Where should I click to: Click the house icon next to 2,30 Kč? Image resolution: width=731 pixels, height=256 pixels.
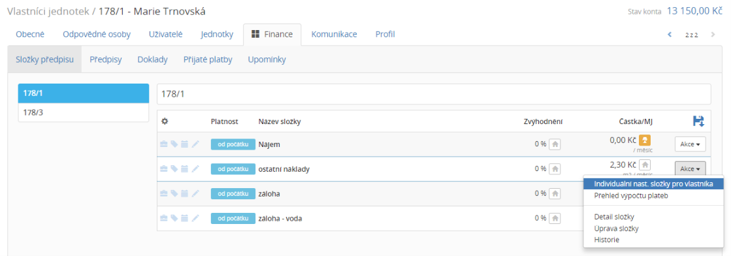coord(644,165)
